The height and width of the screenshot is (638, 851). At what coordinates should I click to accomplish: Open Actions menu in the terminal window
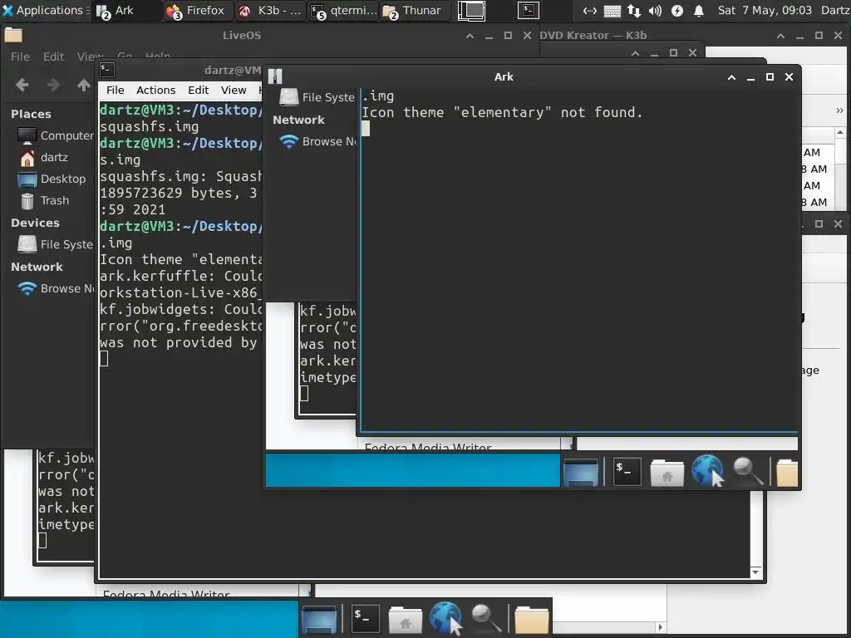coord(155,90)
